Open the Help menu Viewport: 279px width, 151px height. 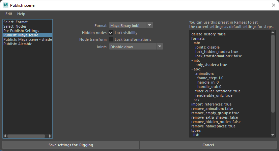(x=21, y=14)
